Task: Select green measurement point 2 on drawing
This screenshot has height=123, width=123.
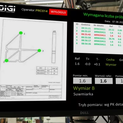Action: coord(6,60)
